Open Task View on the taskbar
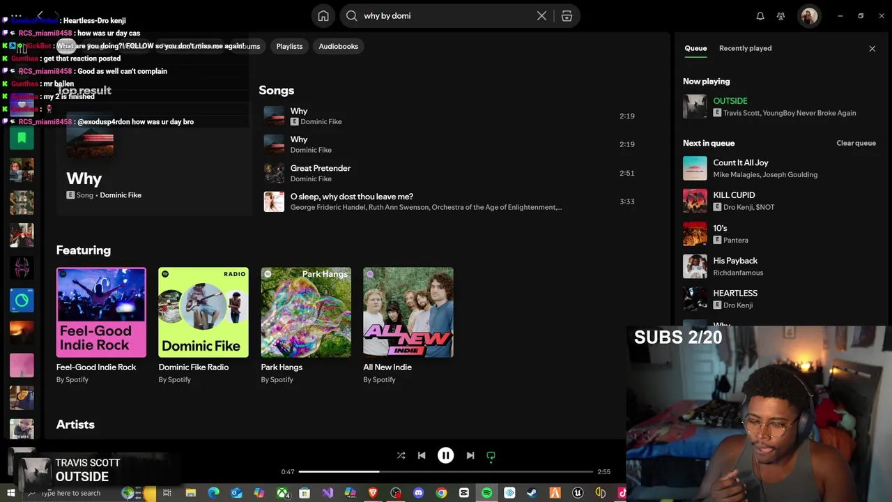Viewport: 892px width, 502px height. click(167, 493)
